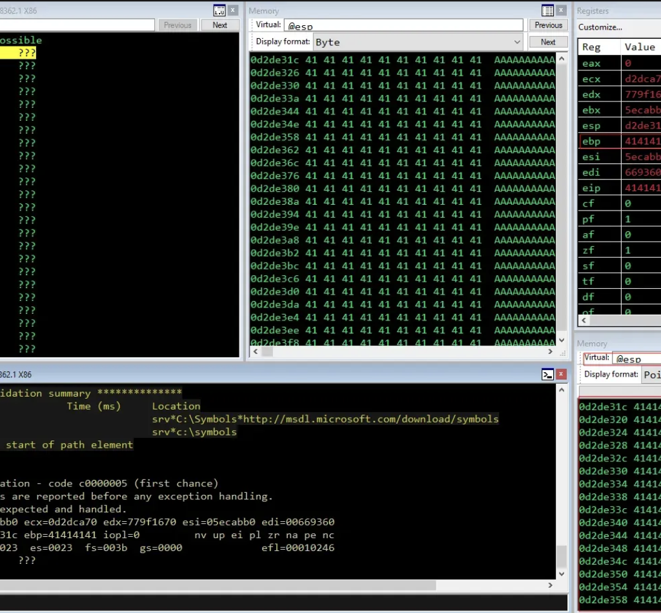
Task: Open the Customize registers dialog
Action: pos(600,27)
